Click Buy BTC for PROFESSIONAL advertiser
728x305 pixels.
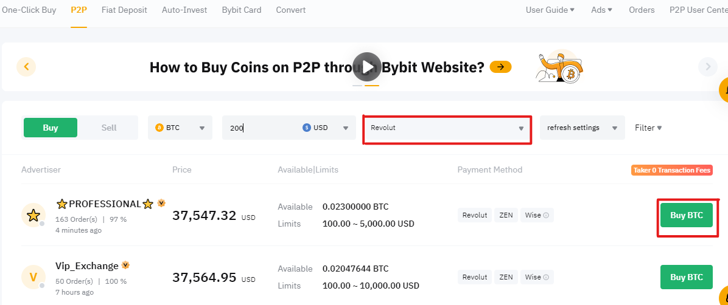(687, 215)
